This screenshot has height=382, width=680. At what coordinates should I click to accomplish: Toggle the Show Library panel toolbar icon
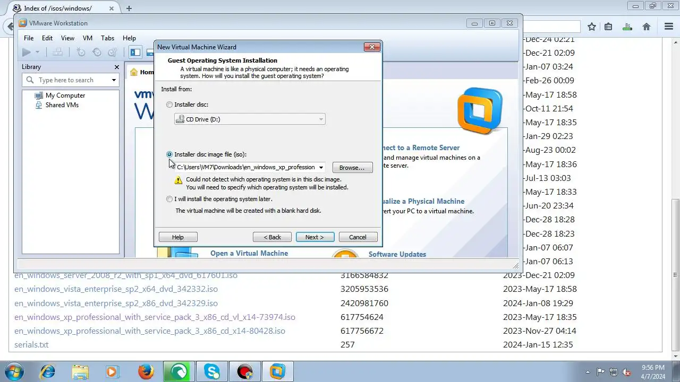pyautogui.click(x=135, y=52)
